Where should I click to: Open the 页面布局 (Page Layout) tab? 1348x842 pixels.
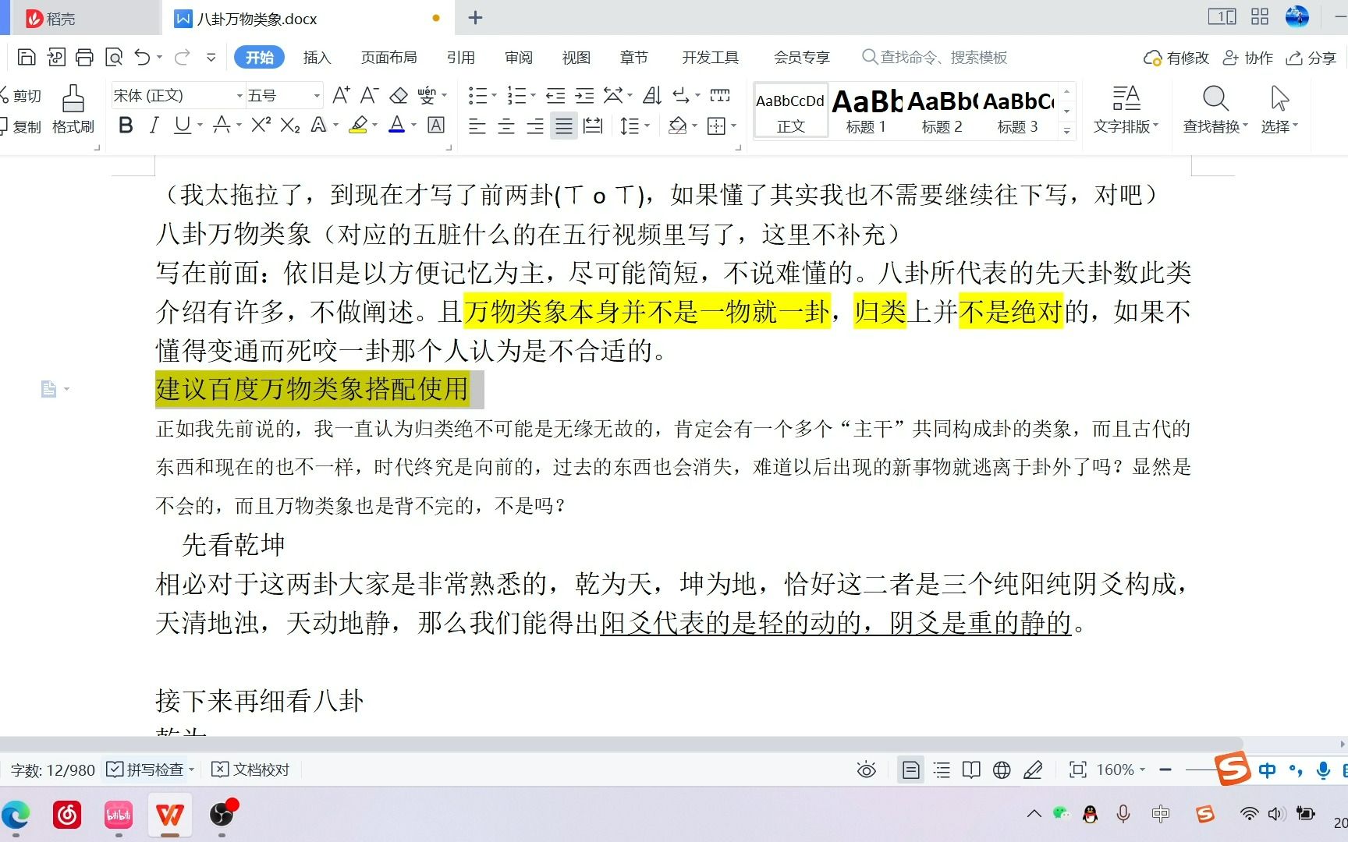coord(388,57)
